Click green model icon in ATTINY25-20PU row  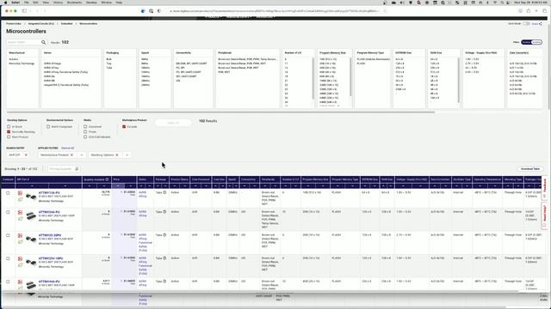coord(21,242)
